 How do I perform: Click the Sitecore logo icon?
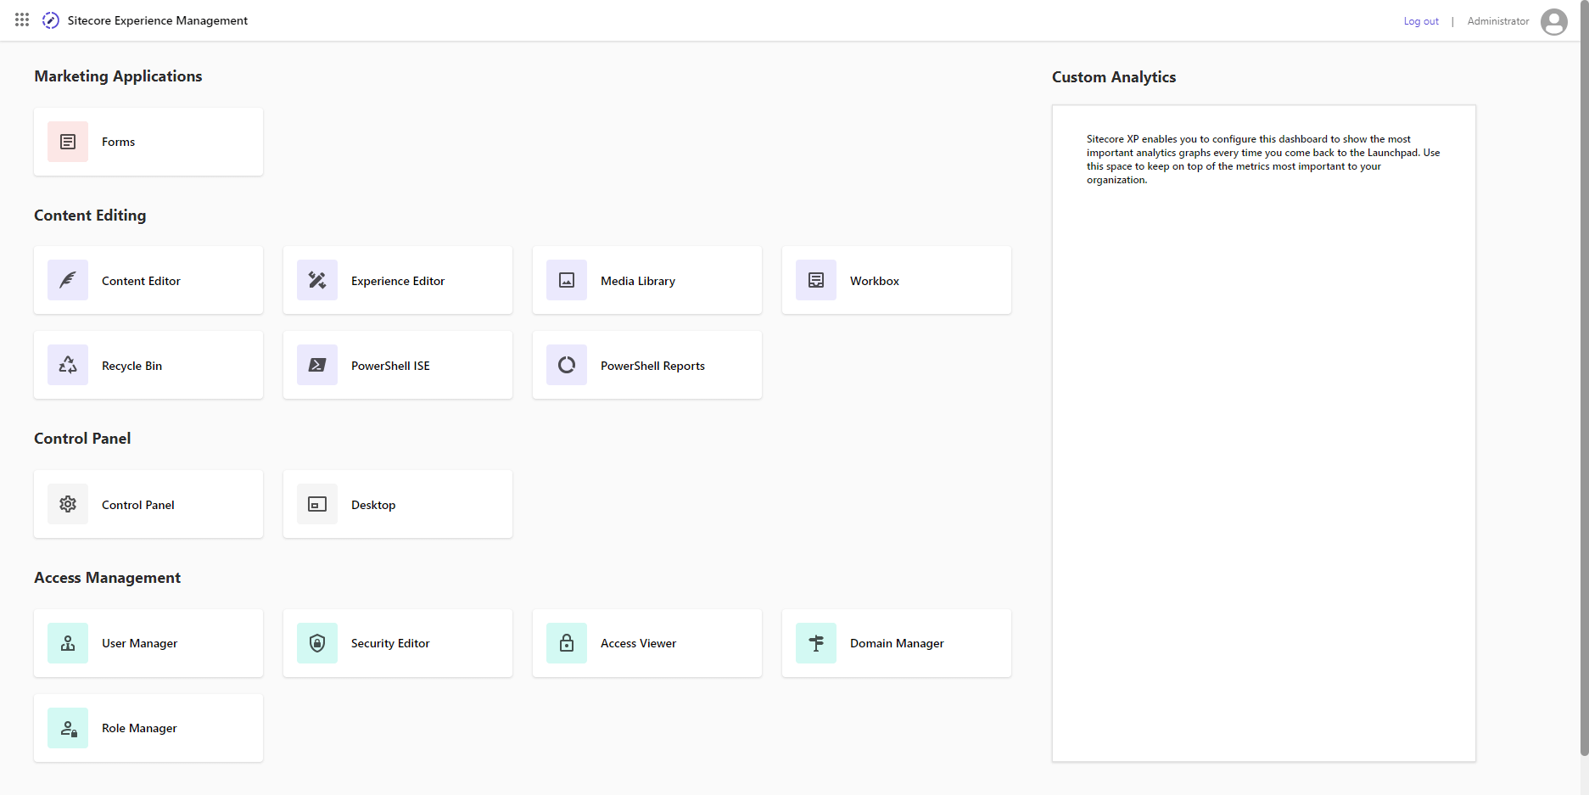click(x=51, y=20)
